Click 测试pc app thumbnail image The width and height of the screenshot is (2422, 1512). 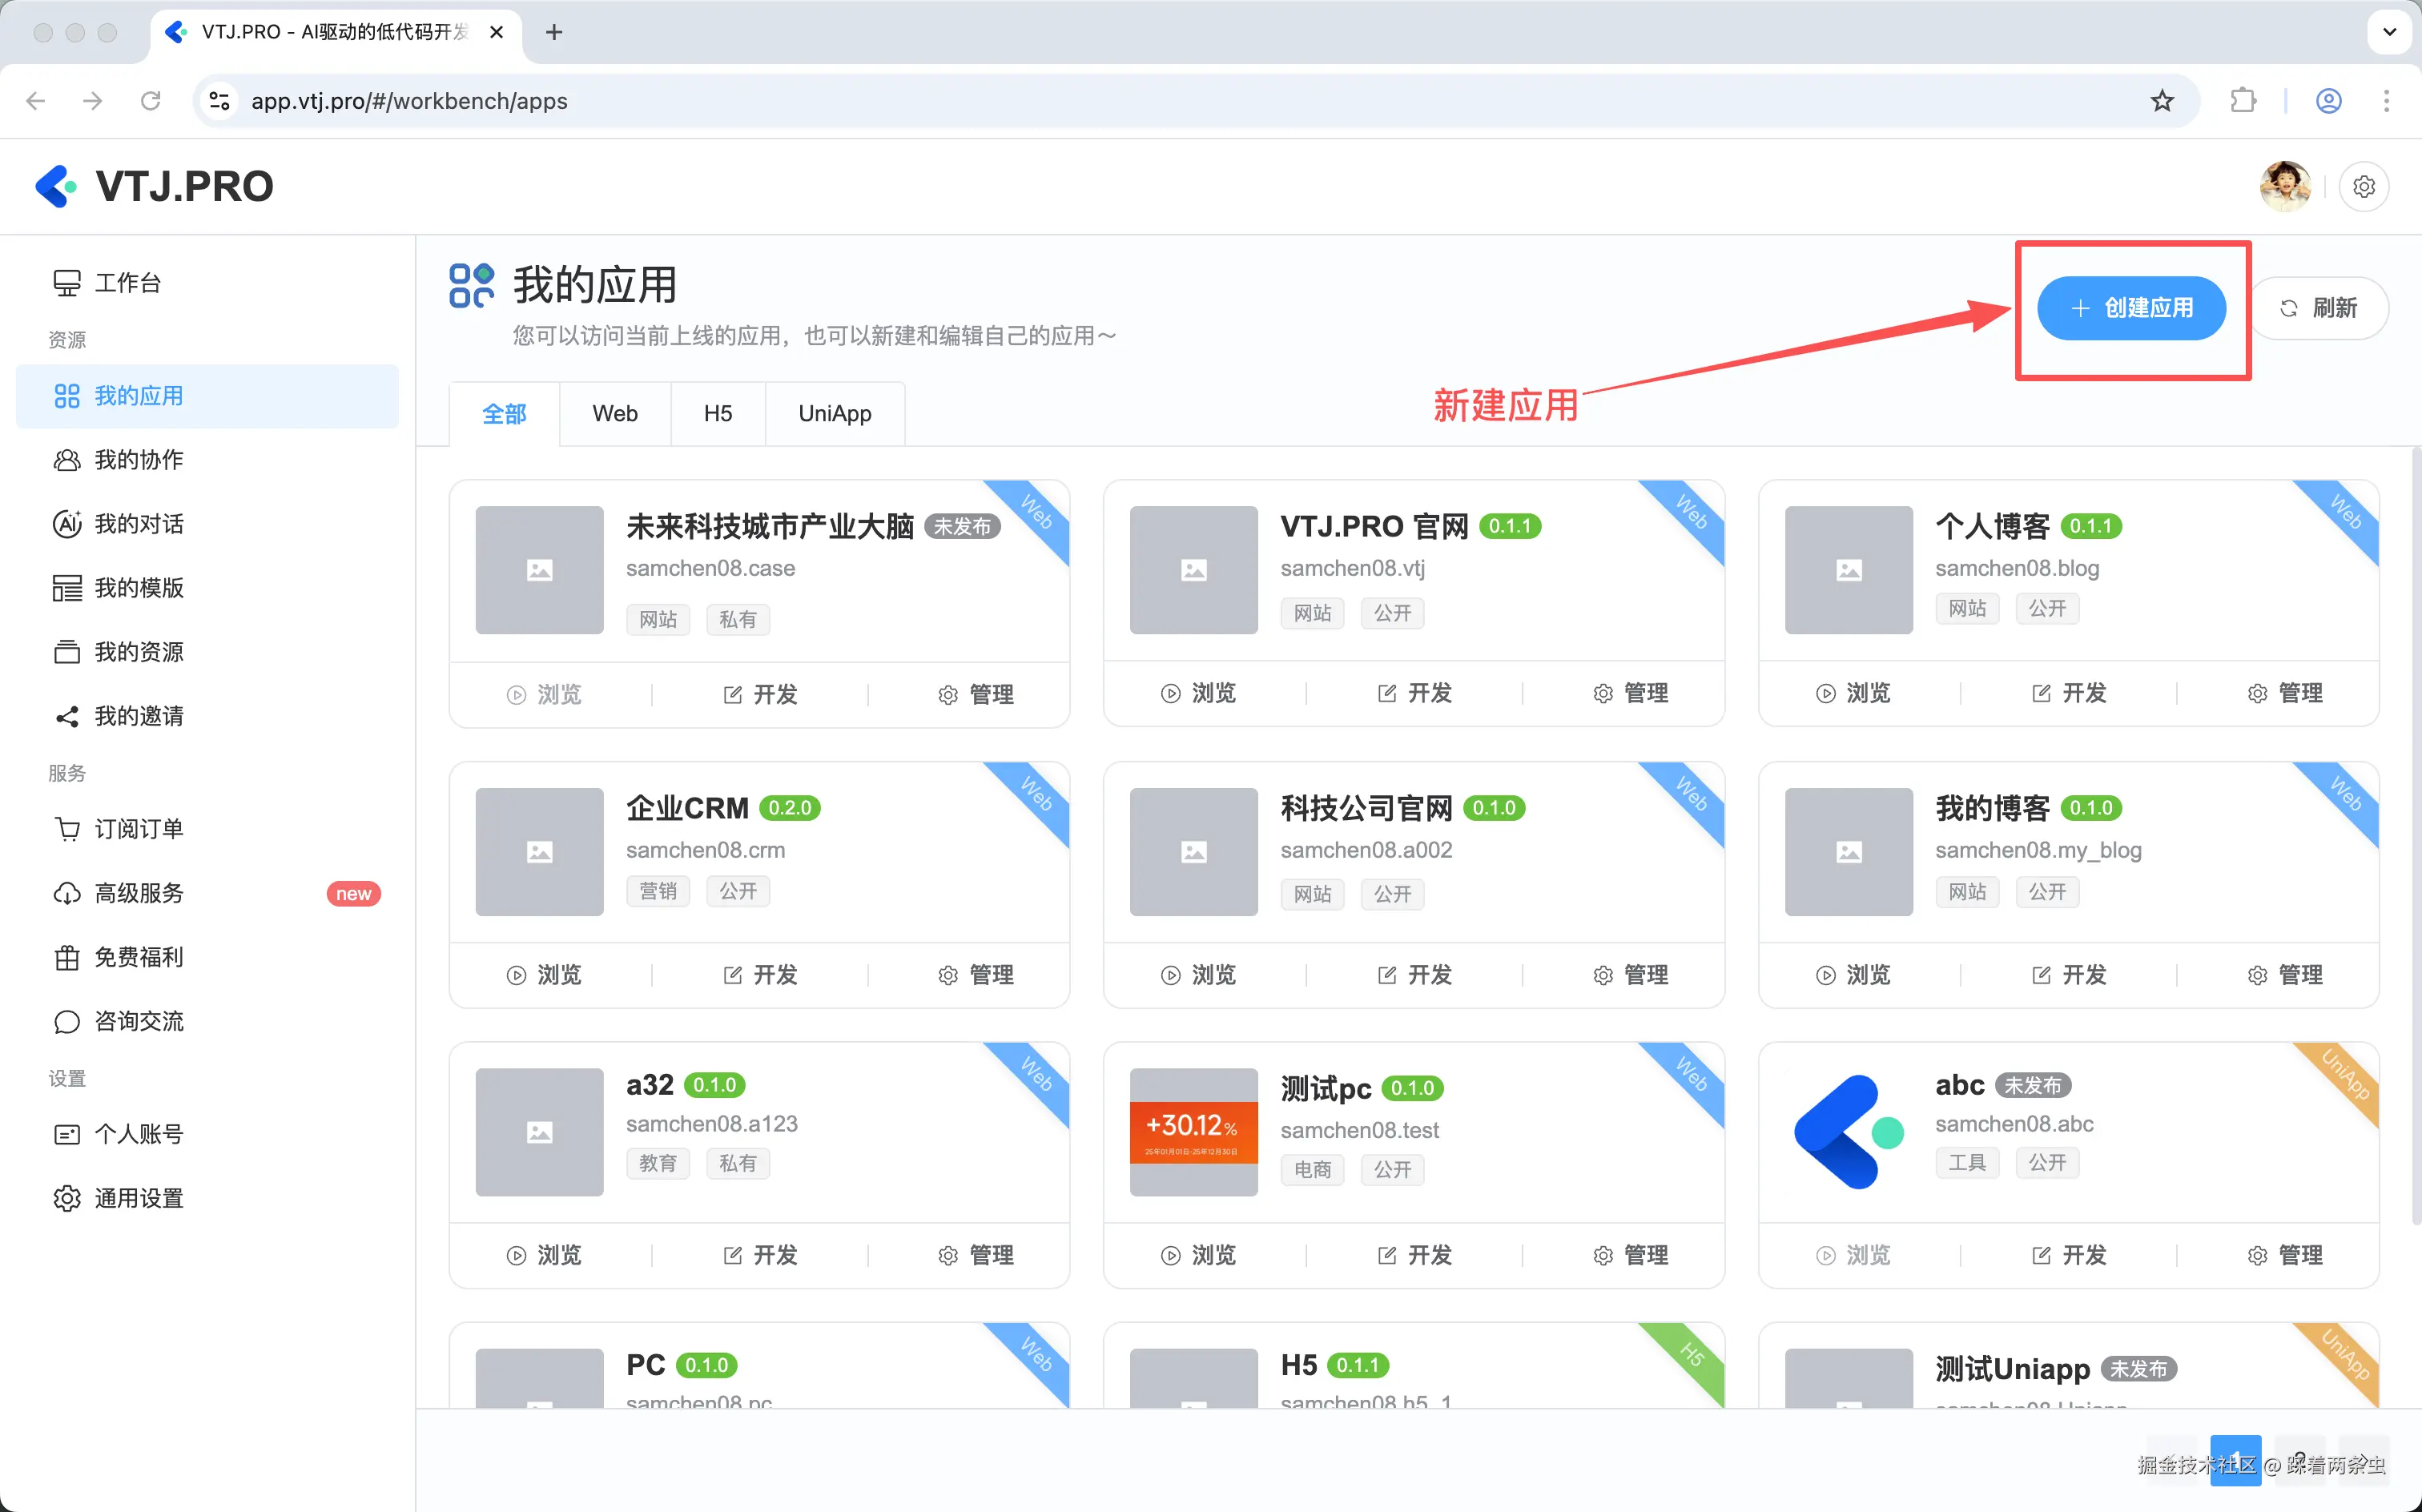pos(1193,1132)
